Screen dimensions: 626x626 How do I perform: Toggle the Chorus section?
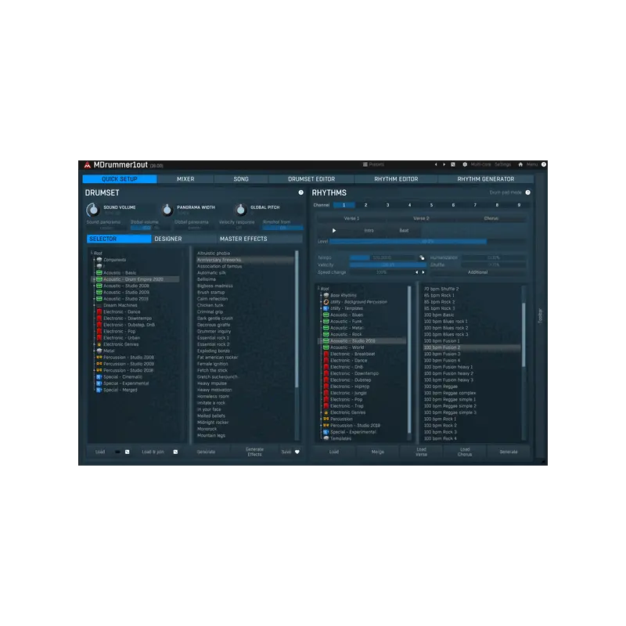tap(491, 218)
